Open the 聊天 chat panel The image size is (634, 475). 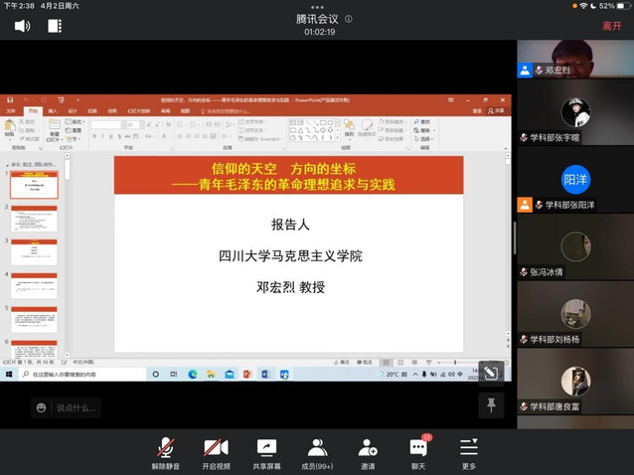(418, 452)
